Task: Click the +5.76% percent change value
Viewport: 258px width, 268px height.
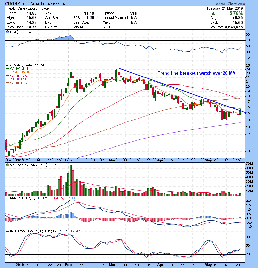Action: click(234, 13)
